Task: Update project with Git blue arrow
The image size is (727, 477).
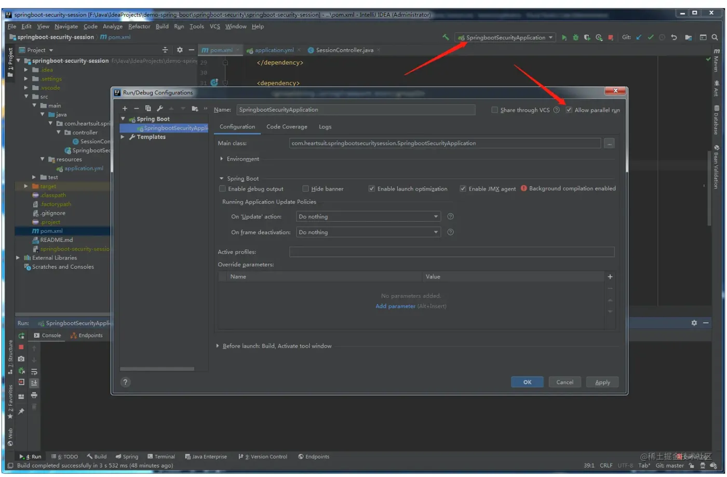Action: pos(639,37)
